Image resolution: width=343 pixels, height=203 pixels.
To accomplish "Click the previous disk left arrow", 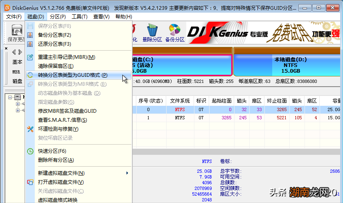I will (x=14, y=52).
